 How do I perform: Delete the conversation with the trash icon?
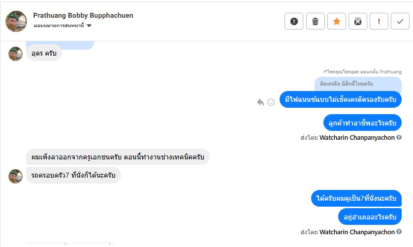(316, 21)
